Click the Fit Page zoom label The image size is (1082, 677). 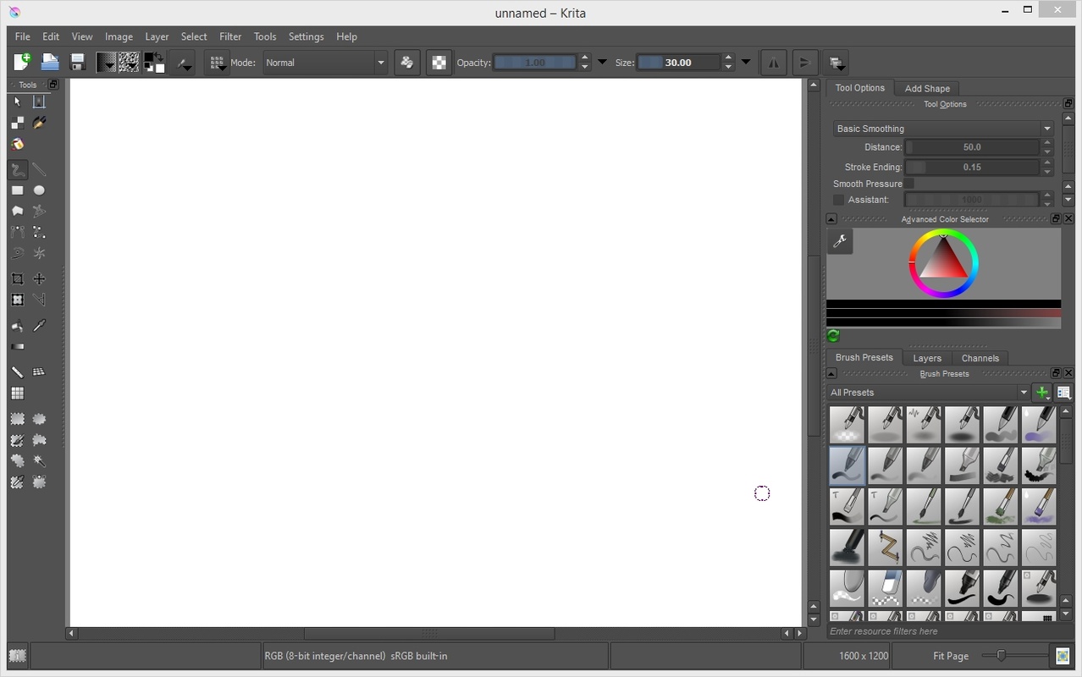pyautogui.click(x=950, y=656)
